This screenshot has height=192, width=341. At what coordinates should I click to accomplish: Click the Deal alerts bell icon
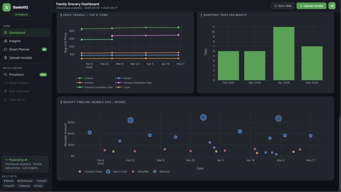point(5,100)
